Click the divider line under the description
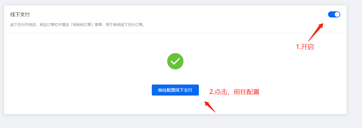The height and width of the screenshot is (128, 362). click(175, 33)
